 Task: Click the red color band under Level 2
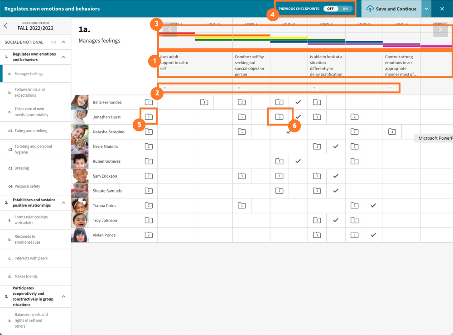point(176,33)
